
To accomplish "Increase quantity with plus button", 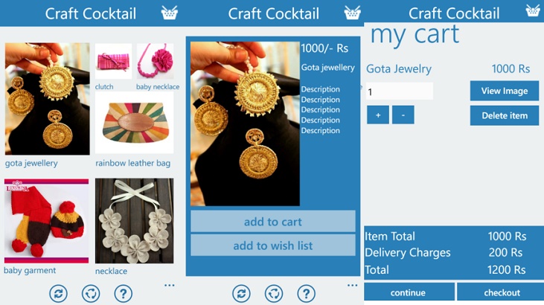I will 378,115.
